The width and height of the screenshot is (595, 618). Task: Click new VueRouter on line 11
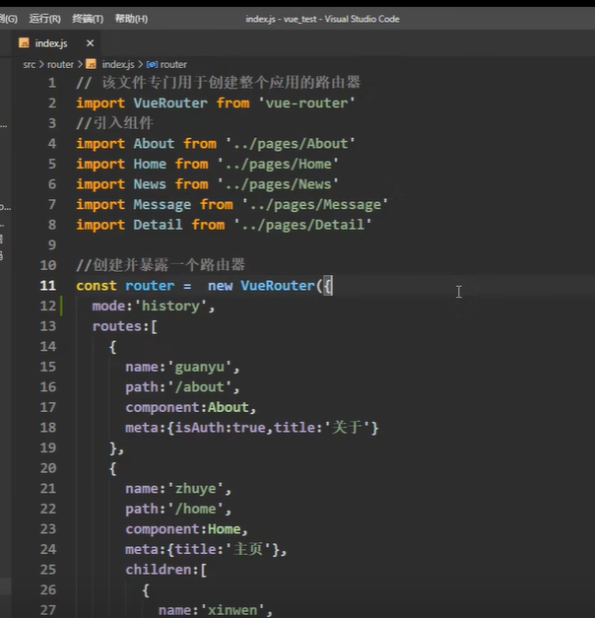[x=262, y=286]
